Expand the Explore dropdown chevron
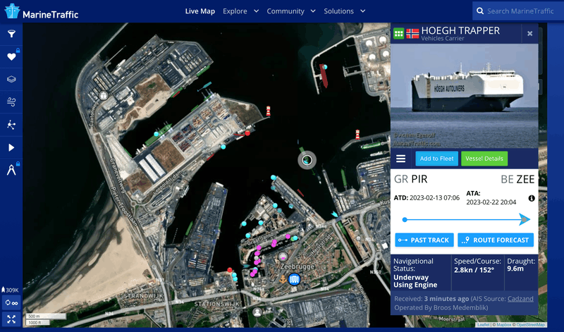Image resolution: width=564 pixels, height=332 pixels. click(x=256, y=11)
